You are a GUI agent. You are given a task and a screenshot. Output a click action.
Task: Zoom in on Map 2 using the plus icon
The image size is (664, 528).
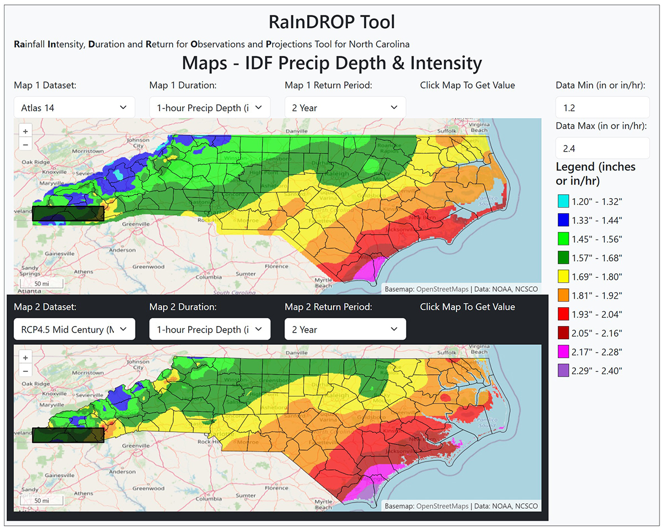(25, 357)
